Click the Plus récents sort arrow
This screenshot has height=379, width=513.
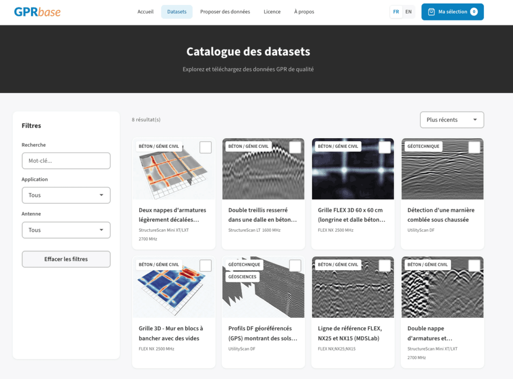(x=474, y=120)
